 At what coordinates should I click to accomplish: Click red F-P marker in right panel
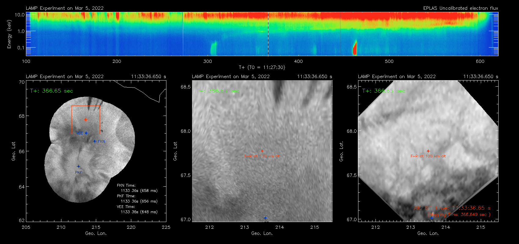(x=428, y=151)
